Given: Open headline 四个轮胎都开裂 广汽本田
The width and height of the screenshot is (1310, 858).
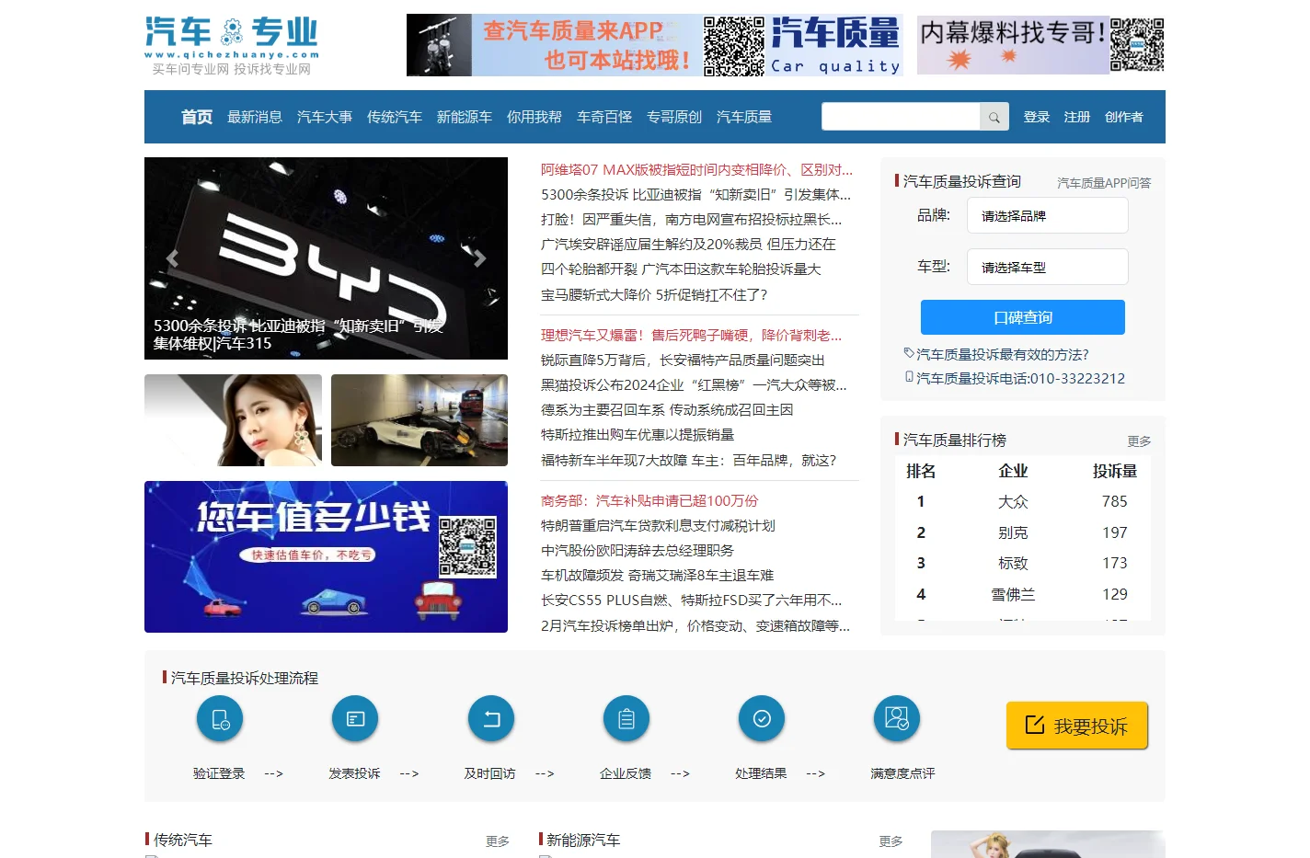Looking at the screenshot, I should [681, 269].
